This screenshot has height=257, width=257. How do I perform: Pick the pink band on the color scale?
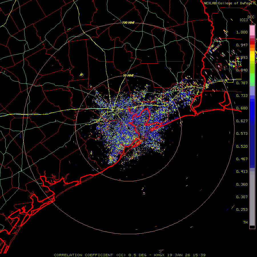tap(252, 31)
